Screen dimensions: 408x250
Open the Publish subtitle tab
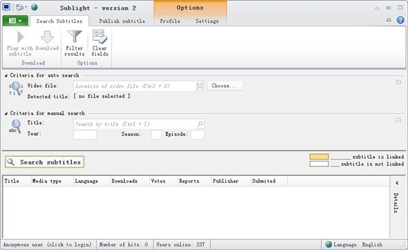coord(122,21)
